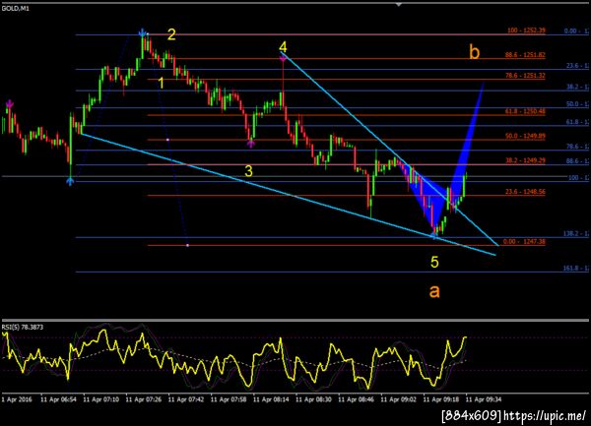The image size is (591, 426).
Task: Select the lower cyan wedge trendline
Action: [x=289, y=195]
